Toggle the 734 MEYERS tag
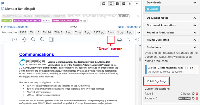 pos(11,16)
